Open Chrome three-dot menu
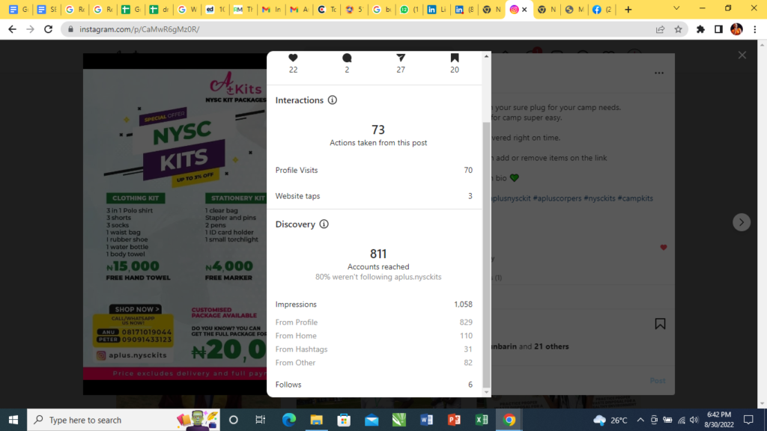 (x=755, y=29)
